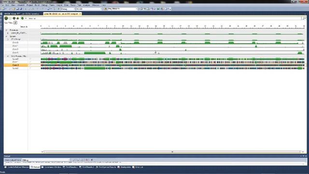Screen dimensions: 309x174
Task: Open the Build menu
Action: coord(37,5)
